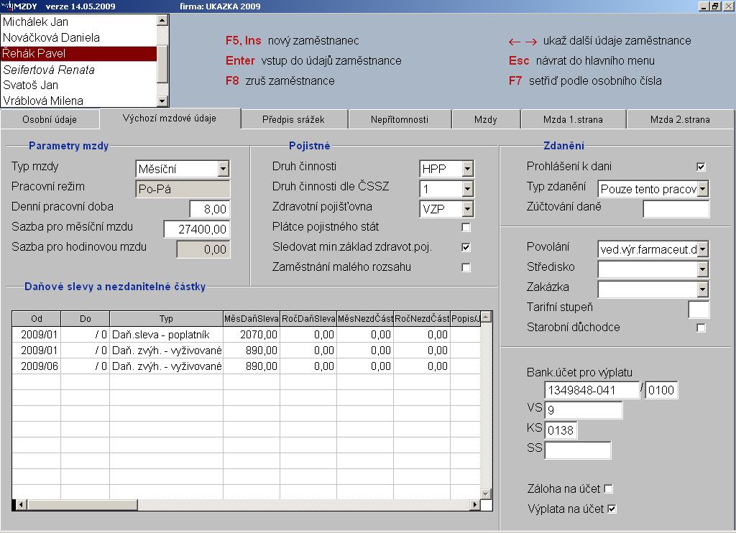736x533 pixels.
Task: Click the Denní pracovní doba field
Action: coord(210,209)
